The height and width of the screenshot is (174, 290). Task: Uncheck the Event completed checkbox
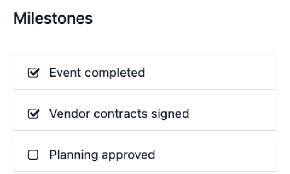point(34,73)
